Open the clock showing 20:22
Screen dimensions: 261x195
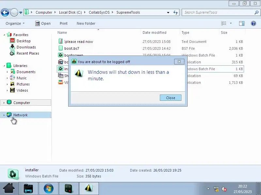[x=242, y=186]
